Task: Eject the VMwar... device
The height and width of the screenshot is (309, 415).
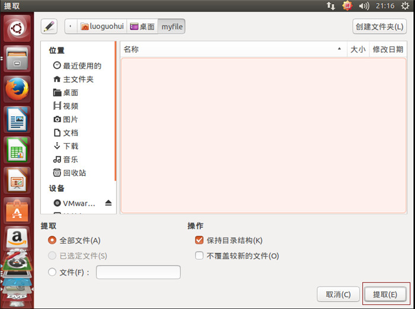Action: [108, 202]
